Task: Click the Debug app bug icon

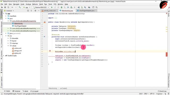Action: 61,7
